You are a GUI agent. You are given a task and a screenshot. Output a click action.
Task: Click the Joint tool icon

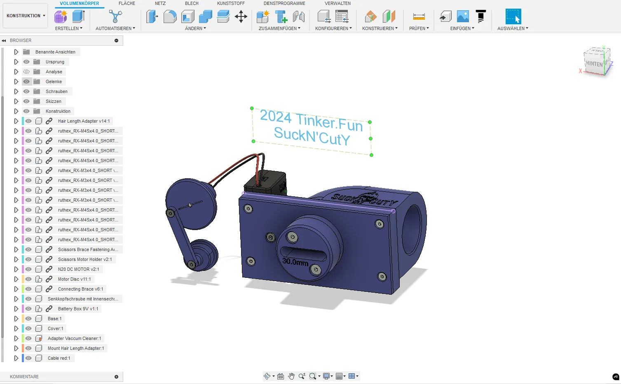click(299, 16)
